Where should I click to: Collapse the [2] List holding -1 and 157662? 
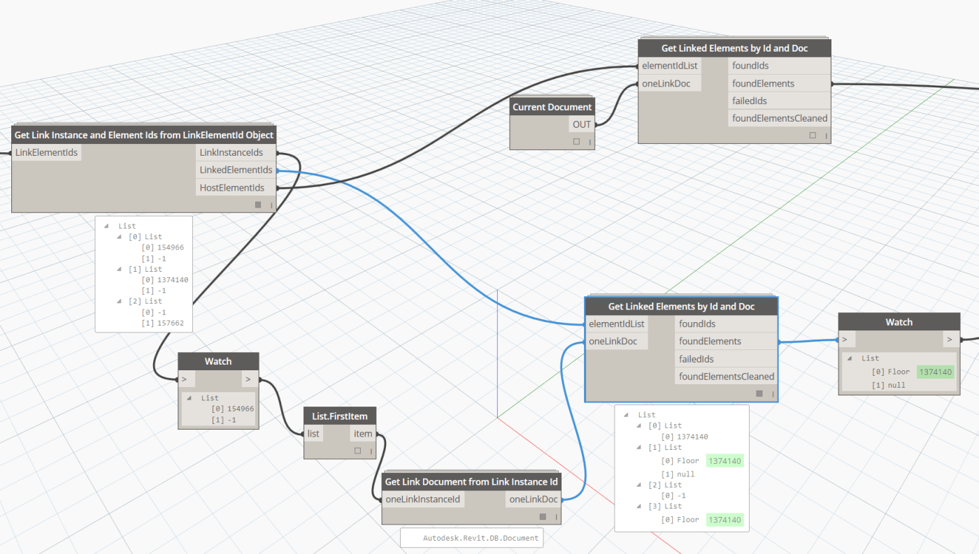click(x=120, y=301)
